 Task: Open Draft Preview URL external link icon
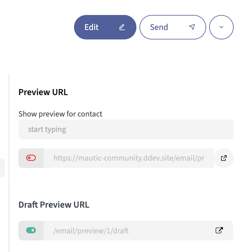[219, 230]
